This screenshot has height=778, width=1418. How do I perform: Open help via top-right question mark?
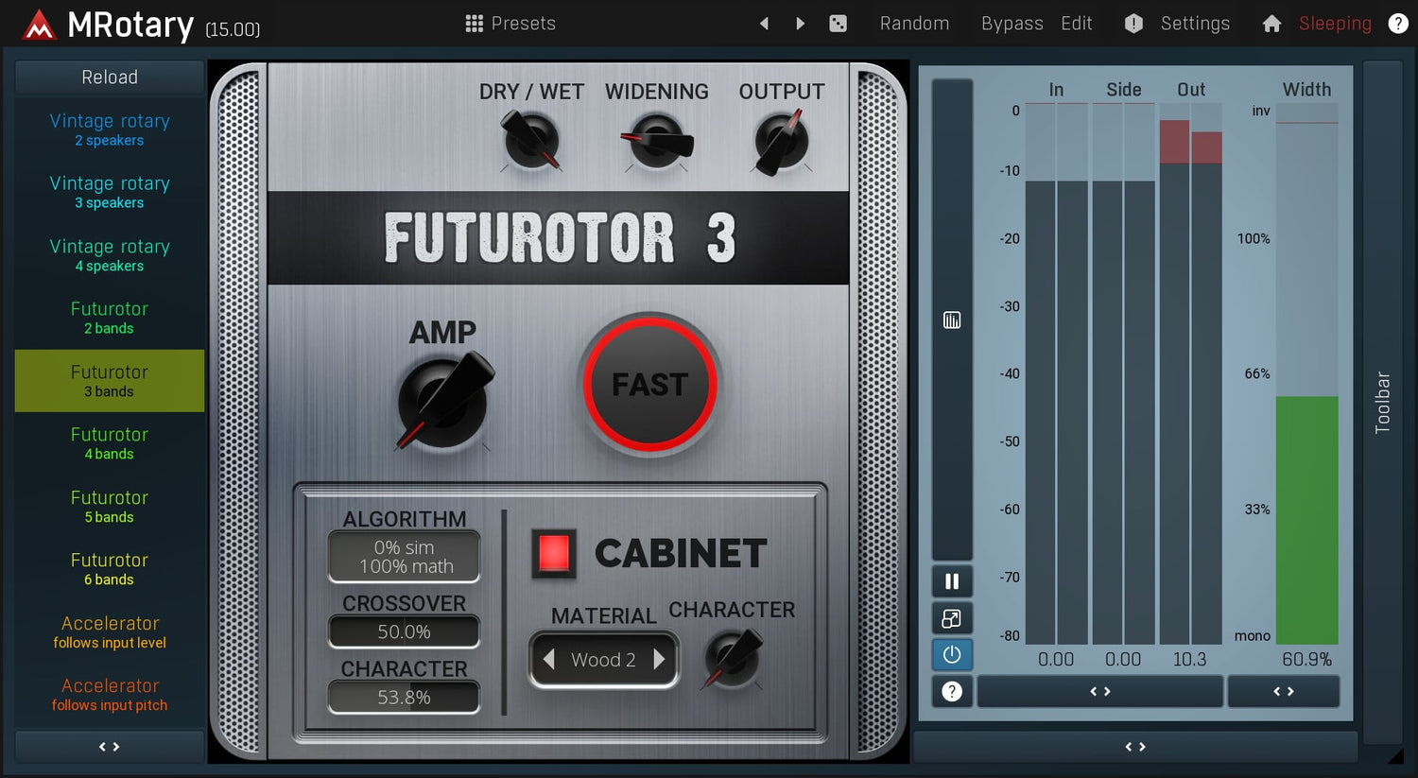[1397, 24]
